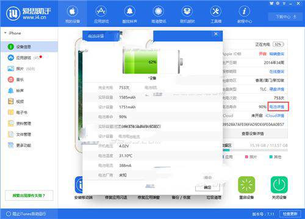Screen dimensions: 305x219
Task: Click the 2014年34周 production date value
Action: point(274,63)
